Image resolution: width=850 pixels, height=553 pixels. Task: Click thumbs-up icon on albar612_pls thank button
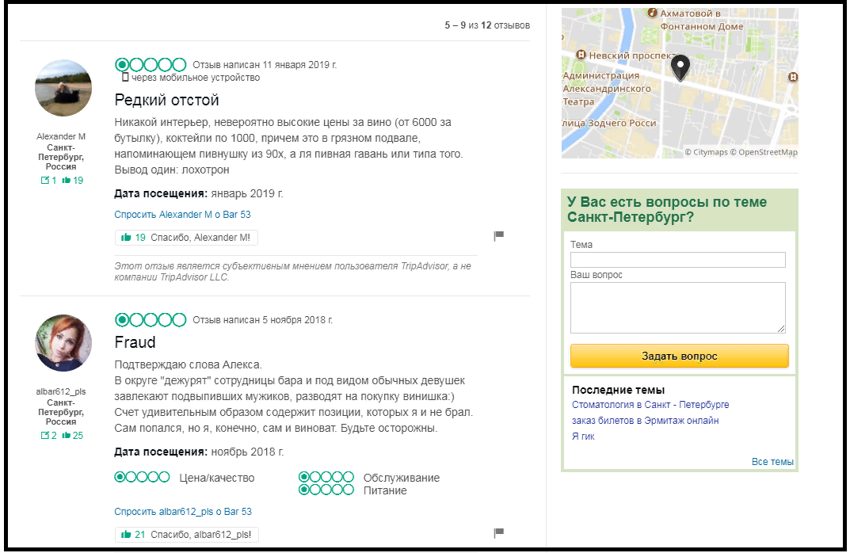[x=126, y=535]
